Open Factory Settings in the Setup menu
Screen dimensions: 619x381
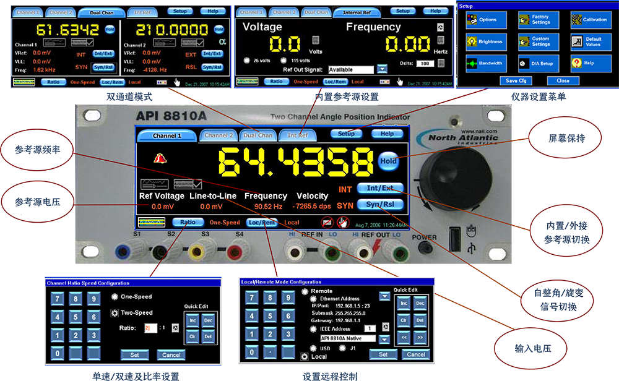pyautogui.click(x=539, y=20)
